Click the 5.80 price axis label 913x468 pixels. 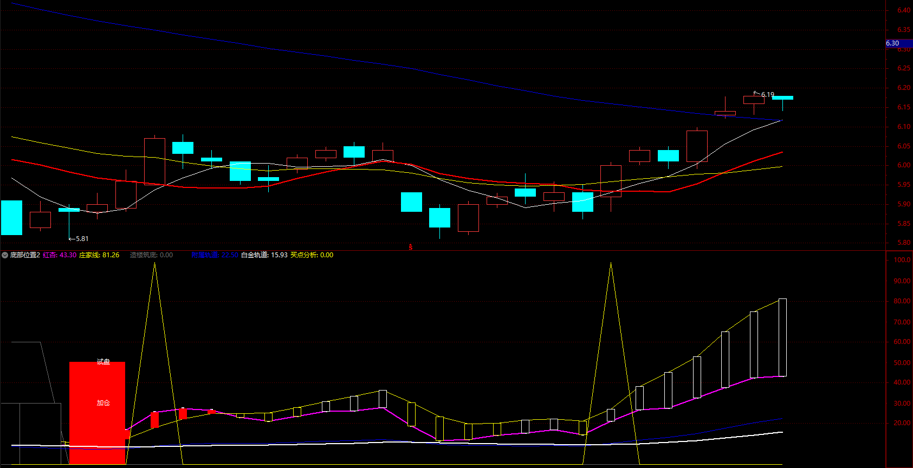[x=904, y=243]
